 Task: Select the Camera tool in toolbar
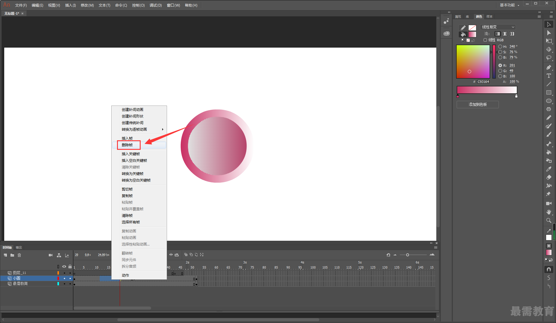pyautogui.click(x=549, y=203)
